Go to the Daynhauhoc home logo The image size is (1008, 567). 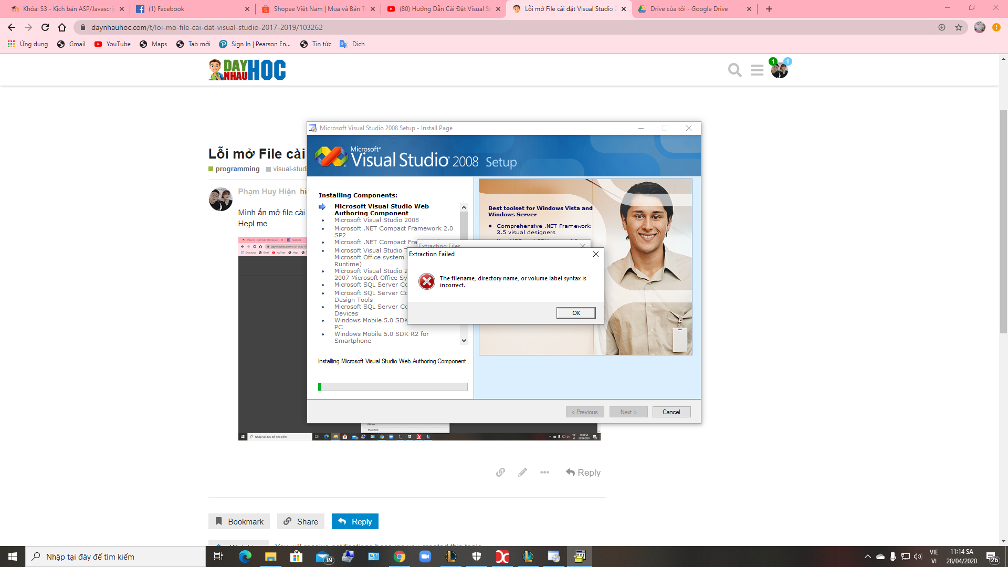tap(247, 70)
